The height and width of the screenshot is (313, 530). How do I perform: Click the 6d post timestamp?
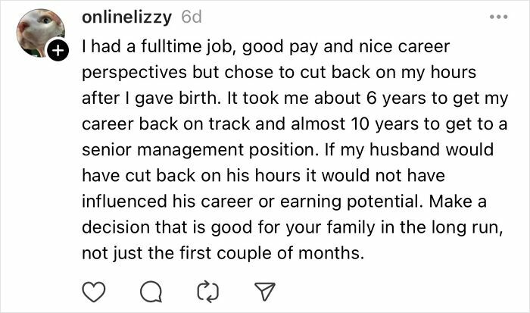[192, 16]
